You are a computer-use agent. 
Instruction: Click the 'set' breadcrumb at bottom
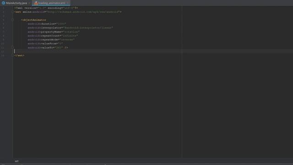coord(16,161)
